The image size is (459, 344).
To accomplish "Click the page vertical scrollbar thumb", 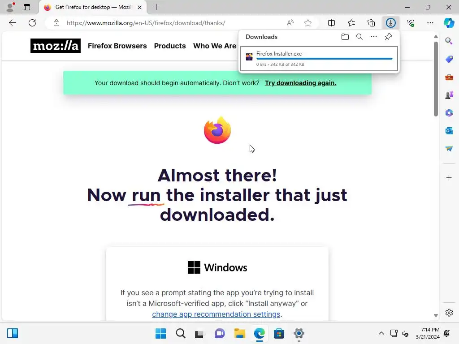I will click(436, 79).
